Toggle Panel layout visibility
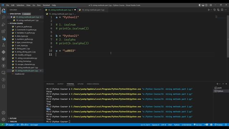This screenshot has height=129, width=229. coord(203,5)
